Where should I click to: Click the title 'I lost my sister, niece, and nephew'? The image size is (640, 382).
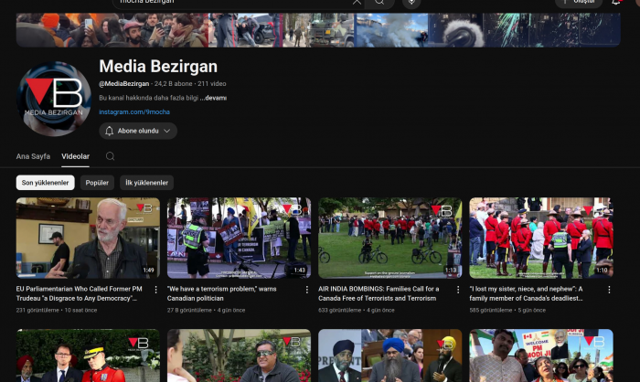(x=526, y=293)
